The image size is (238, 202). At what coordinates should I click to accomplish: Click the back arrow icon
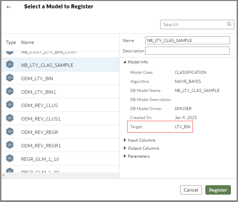9,7
